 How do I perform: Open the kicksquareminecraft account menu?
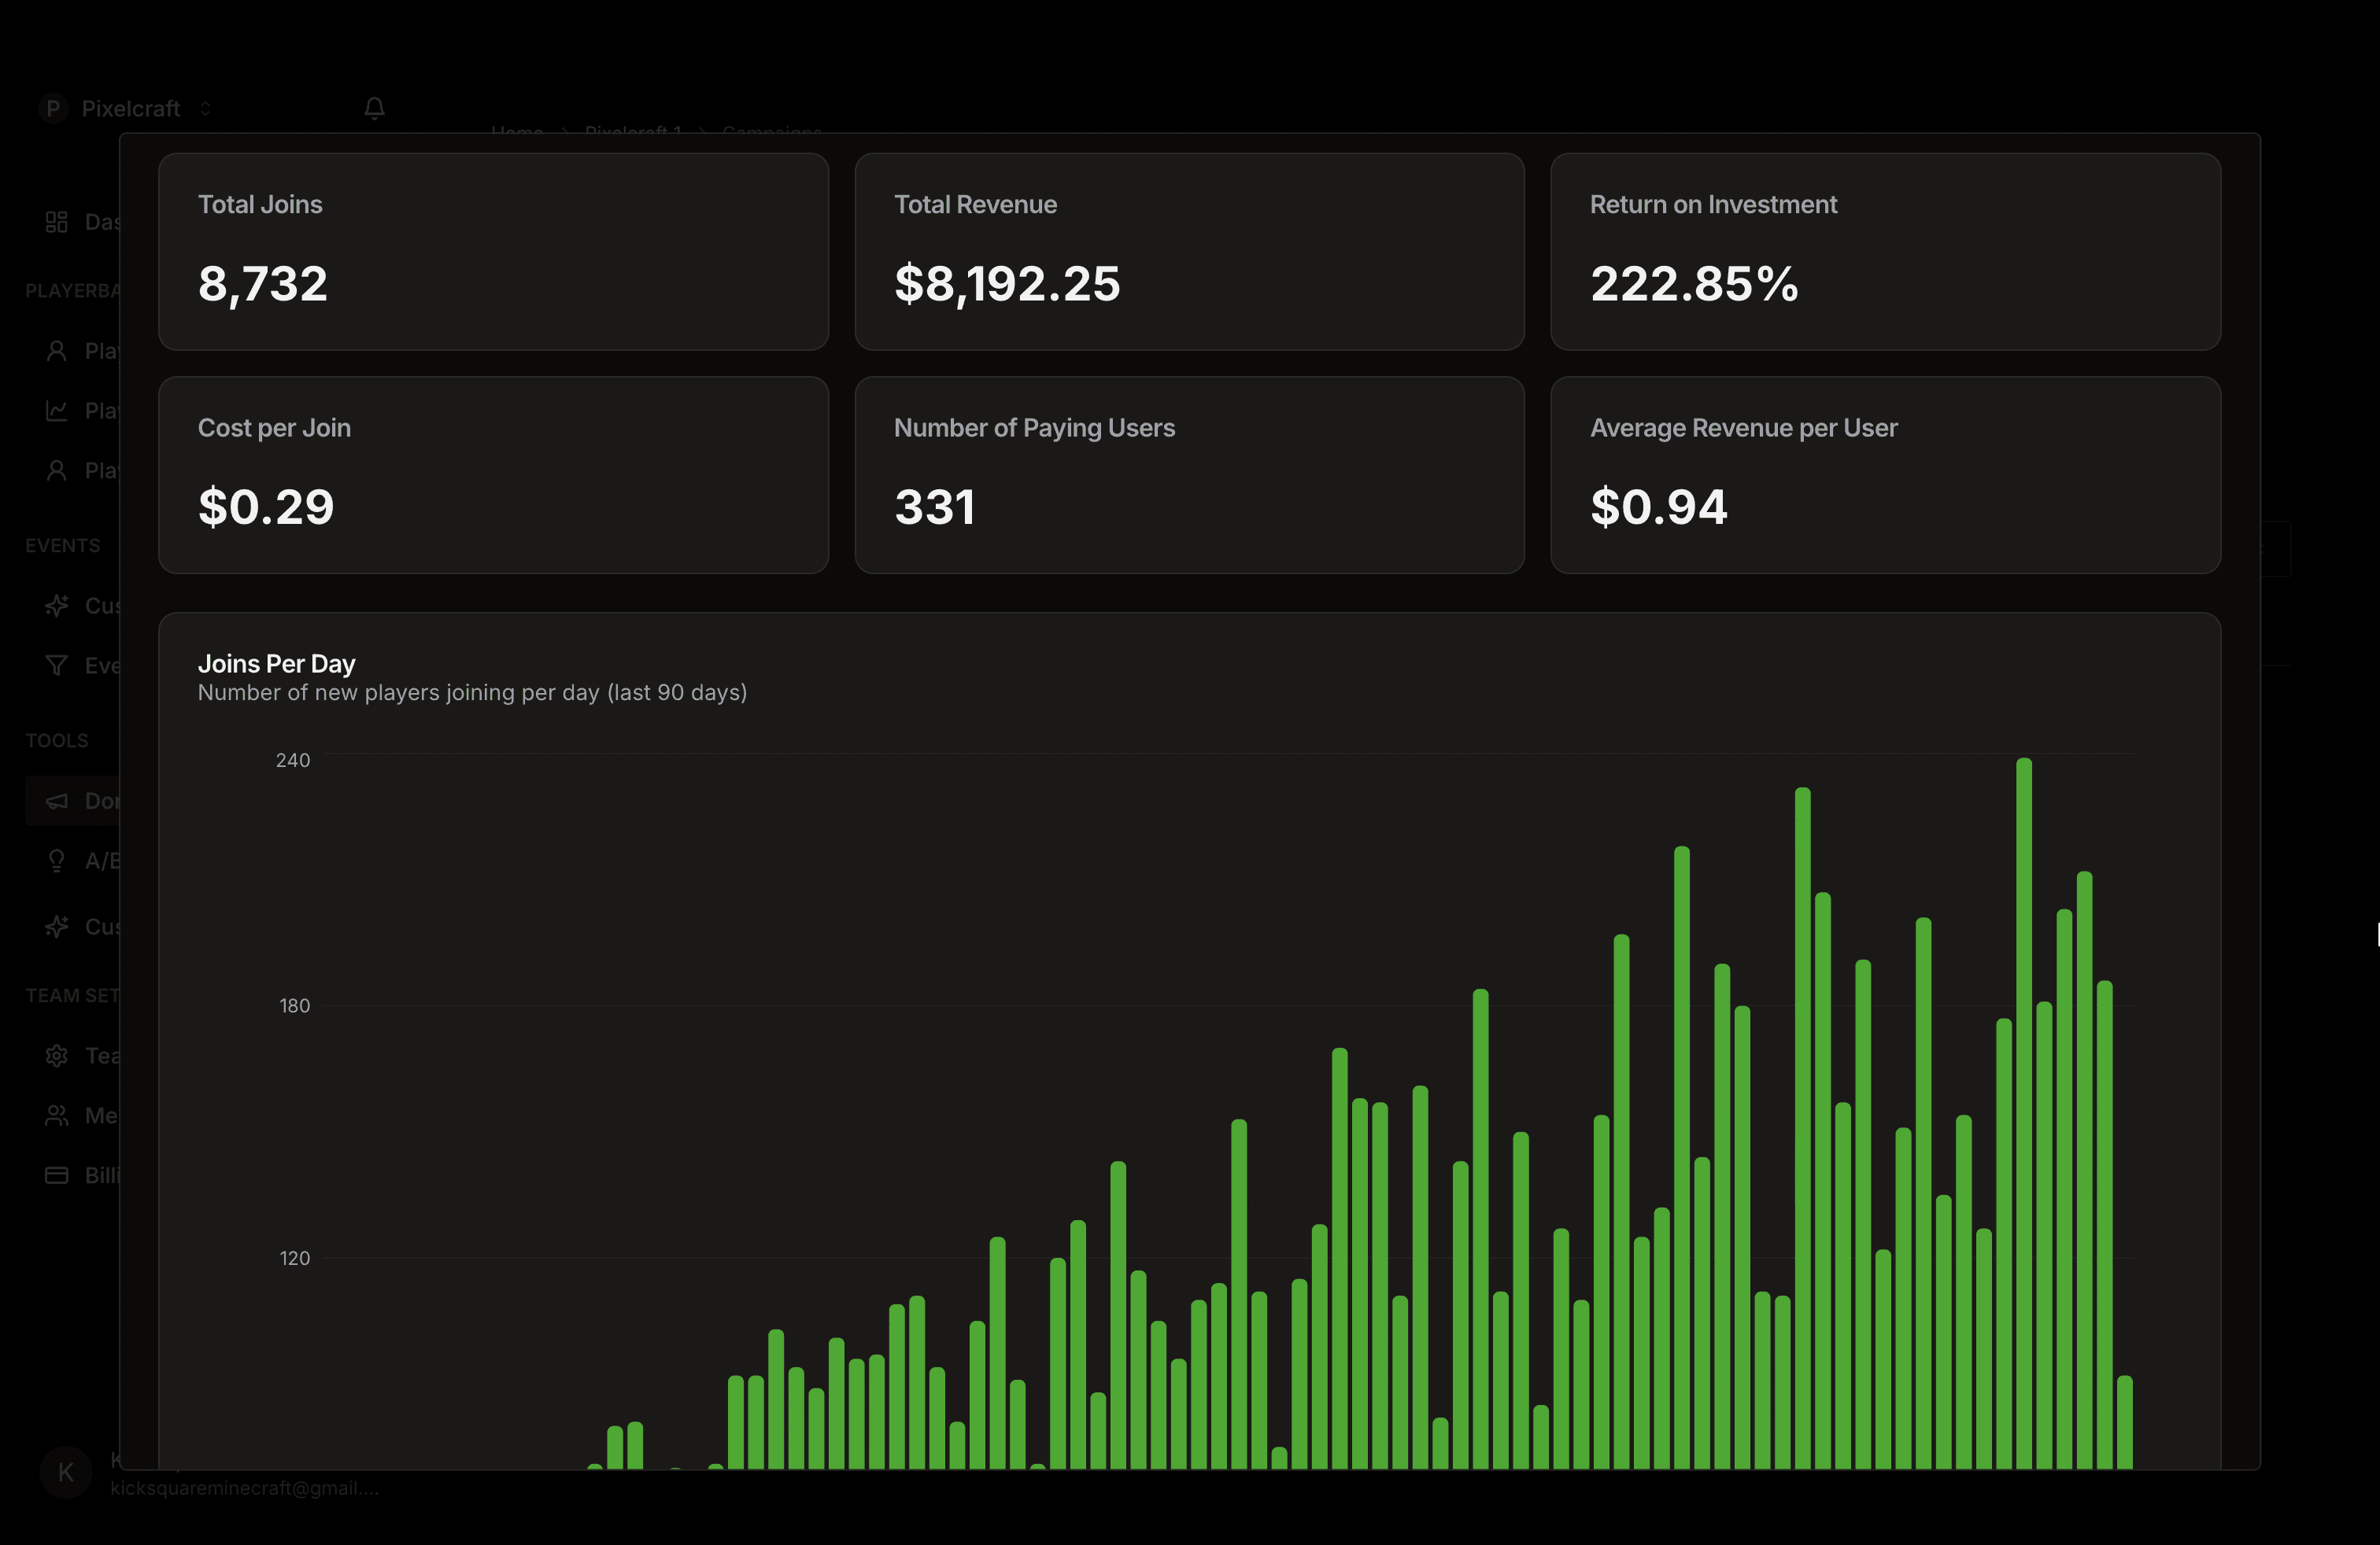pyautogui.click(x=244, y=1488)
